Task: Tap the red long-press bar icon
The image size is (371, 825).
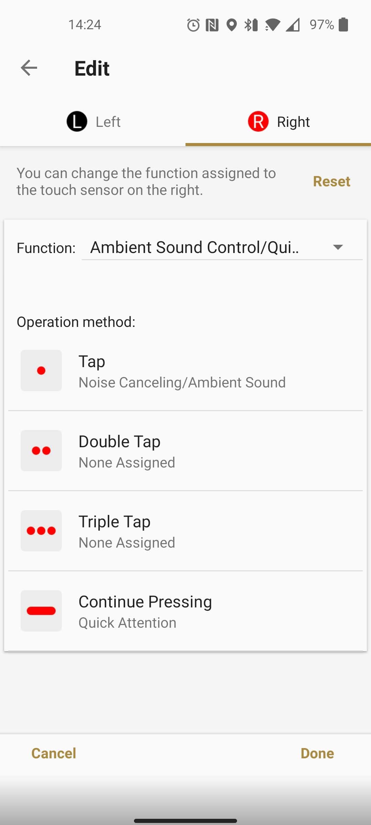Action: pyautogui.click(x=41, y=611)
